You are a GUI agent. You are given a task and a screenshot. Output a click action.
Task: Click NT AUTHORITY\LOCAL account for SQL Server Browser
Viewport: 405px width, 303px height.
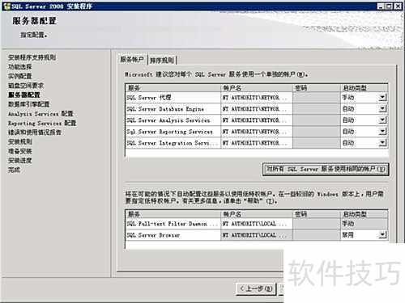pos(257,235)
